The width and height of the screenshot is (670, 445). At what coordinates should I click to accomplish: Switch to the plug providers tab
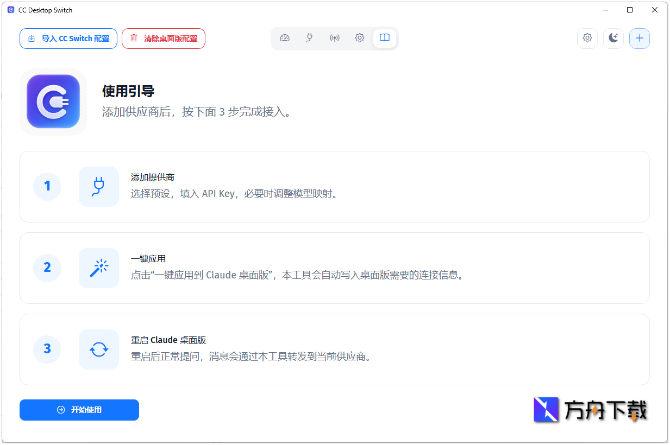(x=310, y=38)
